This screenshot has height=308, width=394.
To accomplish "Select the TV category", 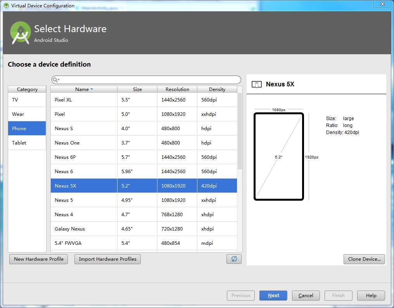I will click(x=27, y=100).
